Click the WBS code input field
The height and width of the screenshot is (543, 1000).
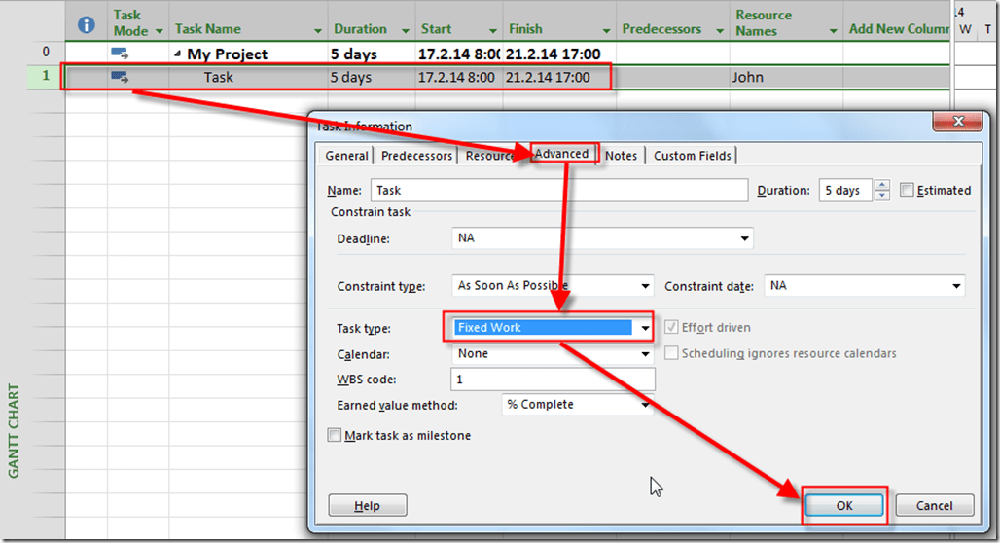click(x=553, y=380)
